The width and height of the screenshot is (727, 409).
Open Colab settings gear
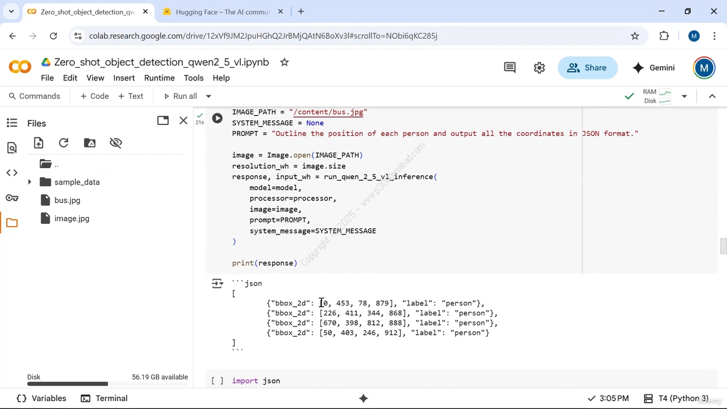coord(539,68)
